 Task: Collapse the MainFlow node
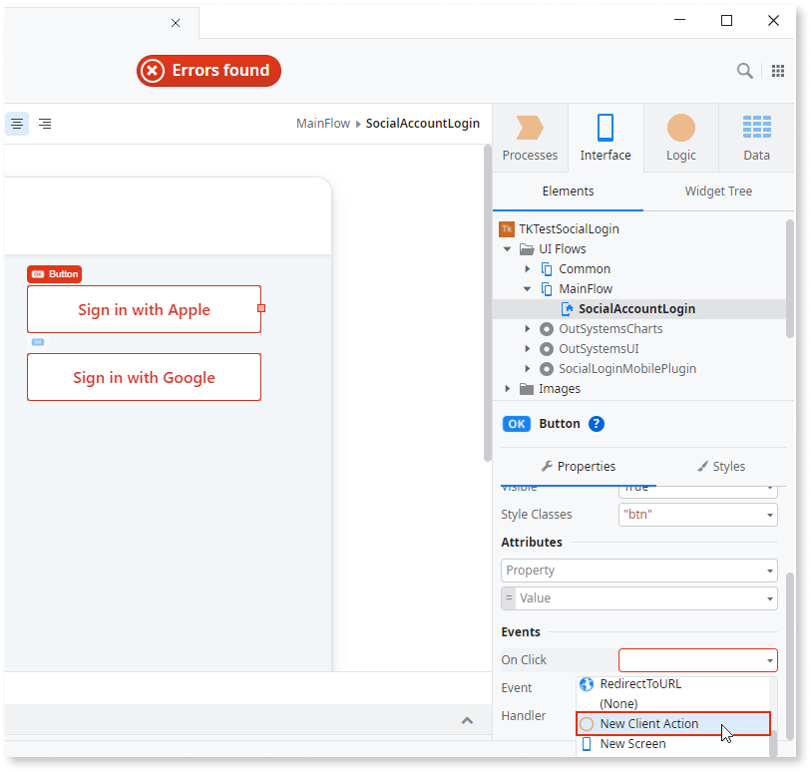click(527, 289)
